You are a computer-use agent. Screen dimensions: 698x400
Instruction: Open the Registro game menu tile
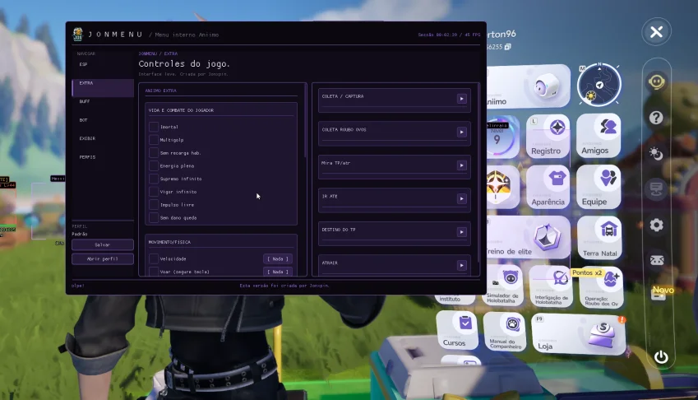[x=548, y=137]
